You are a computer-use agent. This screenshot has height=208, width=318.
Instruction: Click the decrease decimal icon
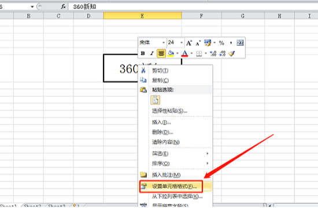click(223, 54)
